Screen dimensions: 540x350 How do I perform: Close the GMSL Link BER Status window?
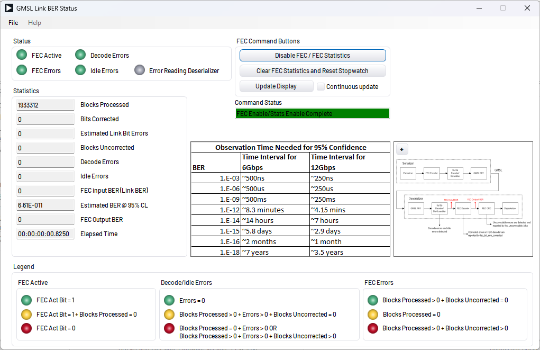[527, 8]
